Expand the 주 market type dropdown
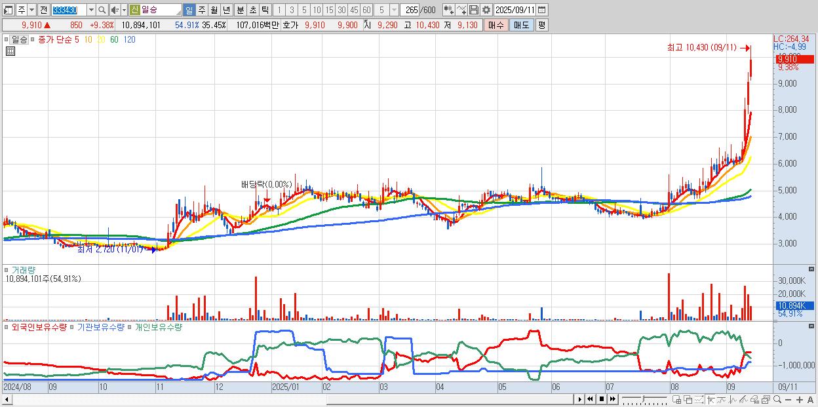This screenshot has height=407, width=818. coord(31,10)
